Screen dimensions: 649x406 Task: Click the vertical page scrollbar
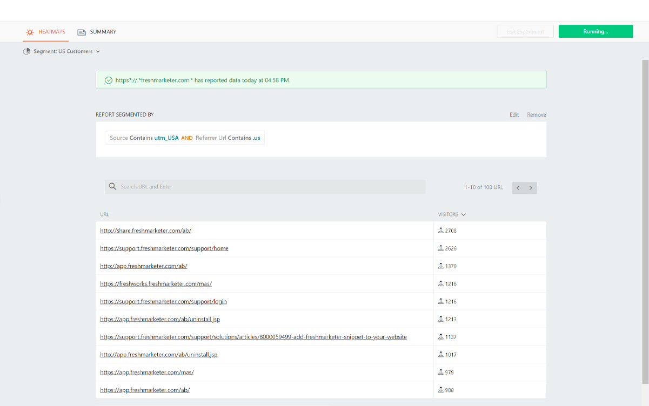click(645, 216)
